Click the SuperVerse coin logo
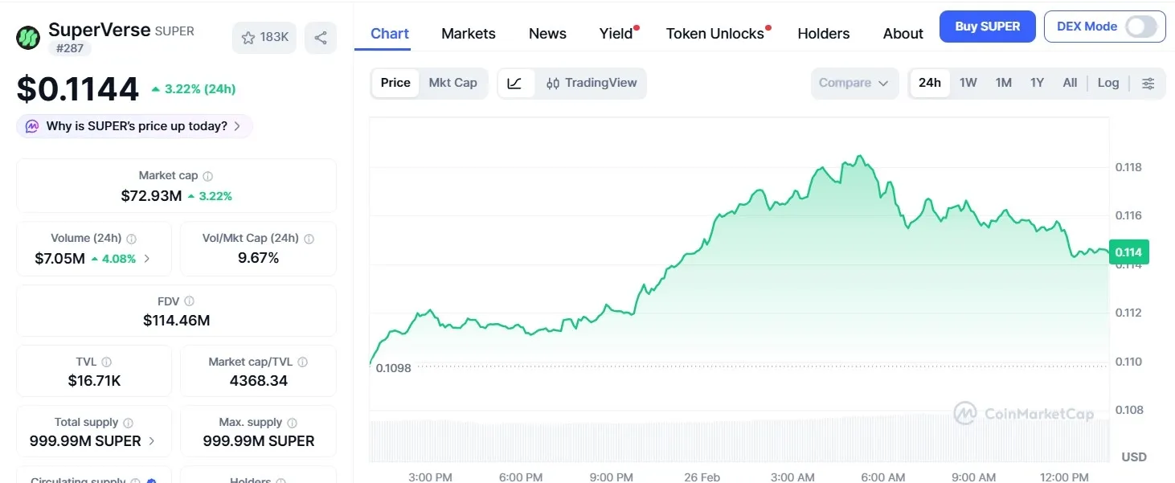 pyautogui.click(x=27, y=37)
